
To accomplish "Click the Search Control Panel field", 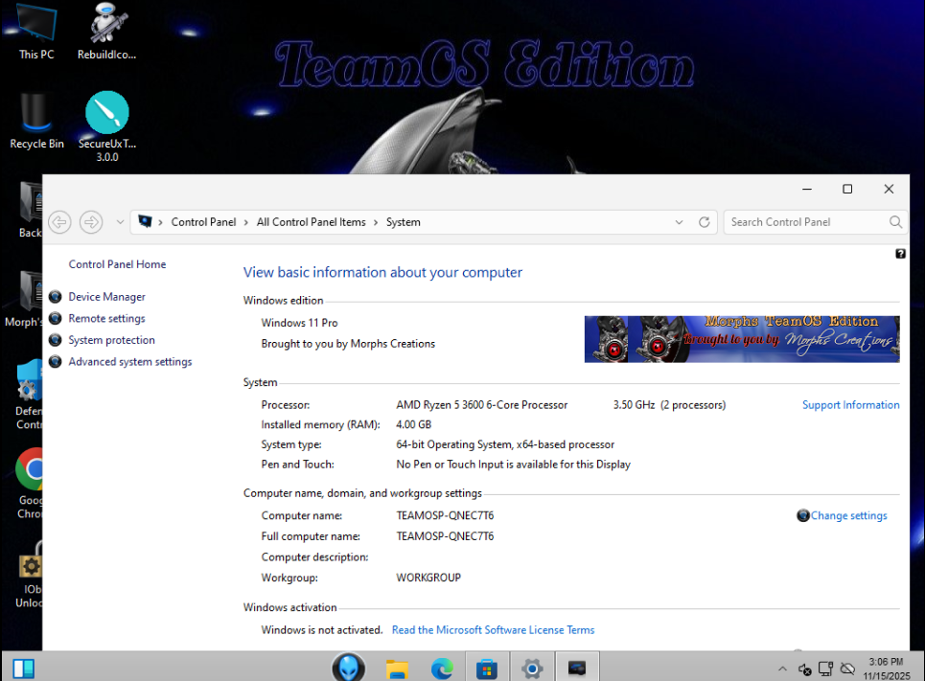I will [x=805, y=222].
